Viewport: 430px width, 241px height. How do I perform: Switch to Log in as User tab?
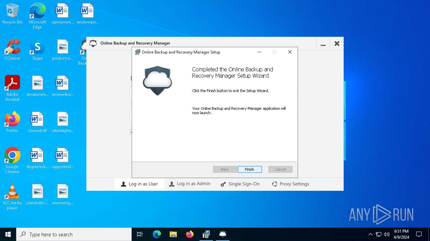139,184
